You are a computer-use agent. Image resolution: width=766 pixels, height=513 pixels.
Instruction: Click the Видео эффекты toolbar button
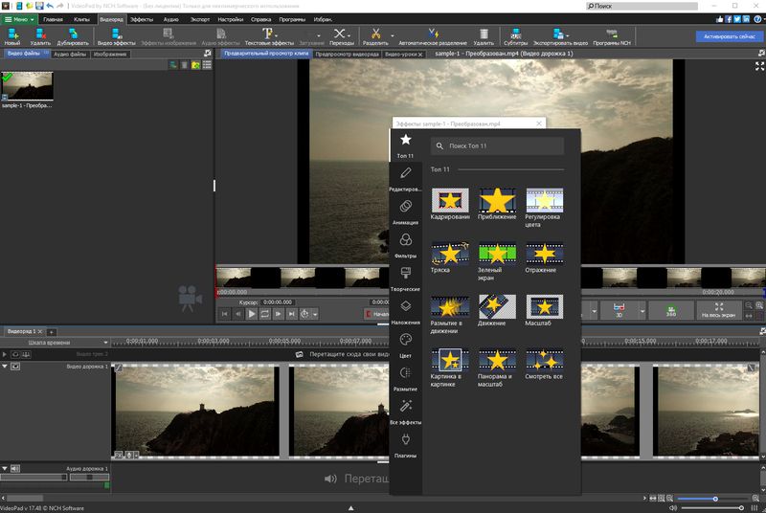click(x=116, y=35)
